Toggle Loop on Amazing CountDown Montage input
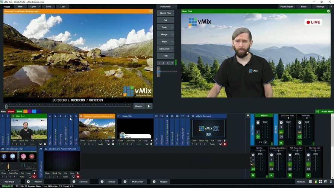Image resolution: width=334 pixels, height=188 pixels. point(107,141)
